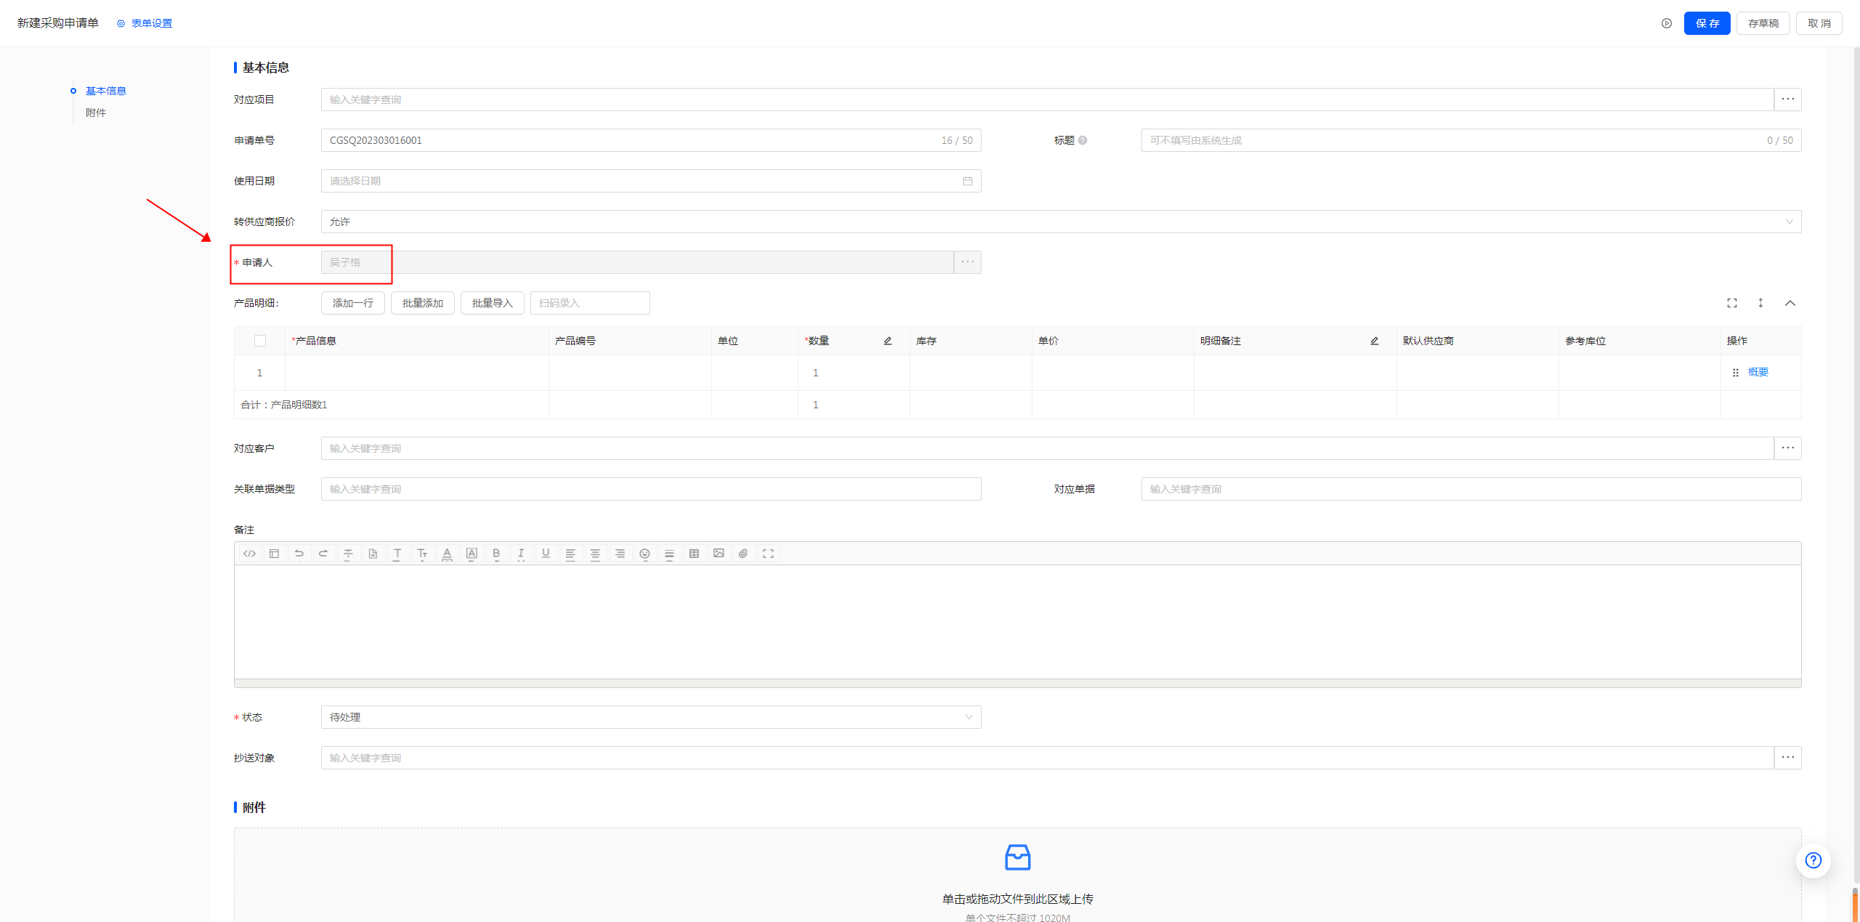Open 申请人 selector with ellipsis button

[968, 262]
